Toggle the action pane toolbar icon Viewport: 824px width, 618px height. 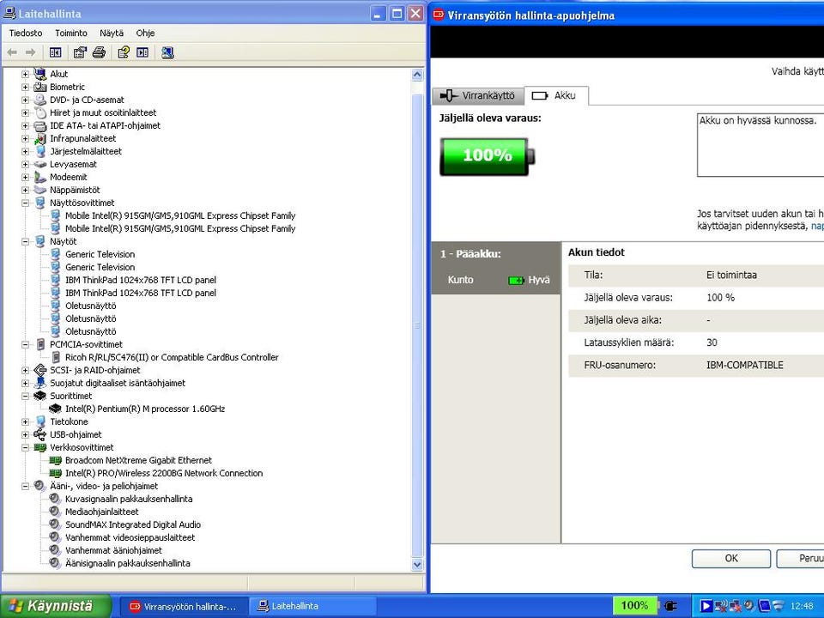coord(142,52)
